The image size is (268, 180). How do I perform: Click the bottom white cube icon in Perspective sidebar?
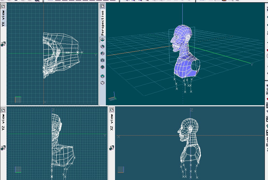[102, 83]
